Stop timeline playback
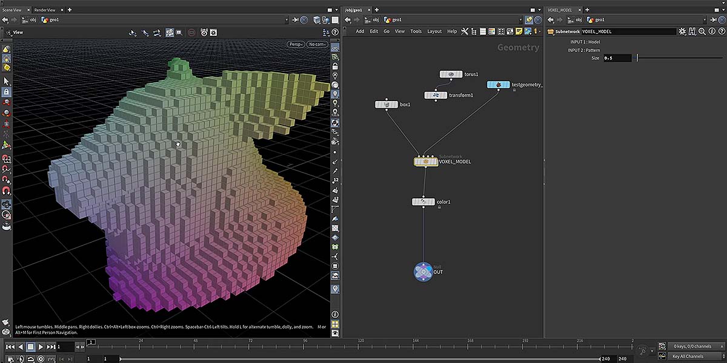This screenshot has height=363, width=727. (x=30, y=347)
